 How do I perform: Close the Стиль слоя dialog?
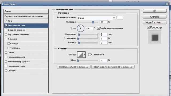click(167, 4)
